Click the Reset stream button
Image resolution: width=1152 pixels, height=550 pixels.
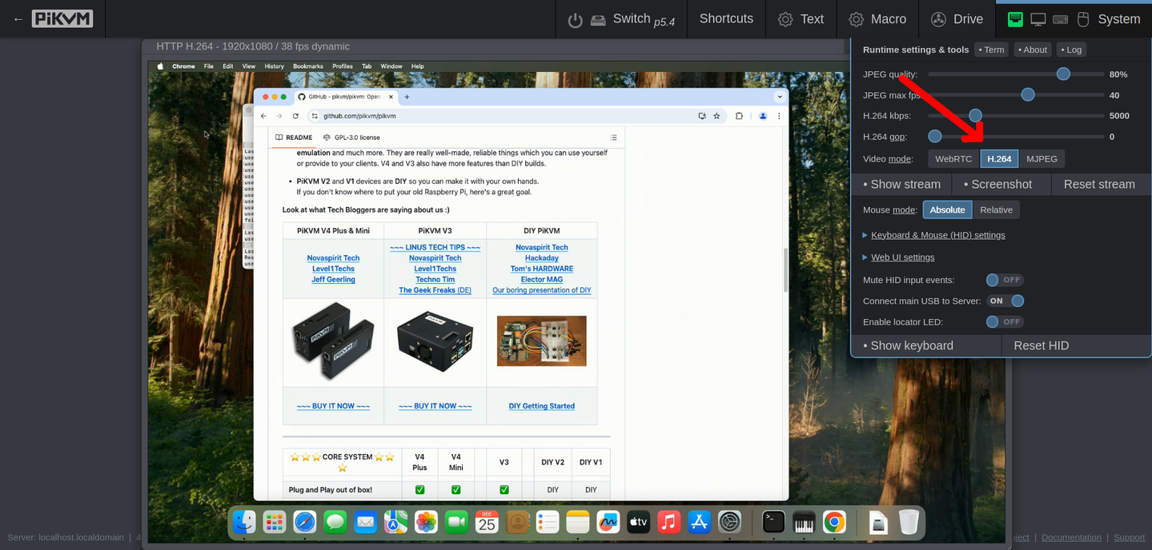pyautogui.click(x=1099, y=184)
